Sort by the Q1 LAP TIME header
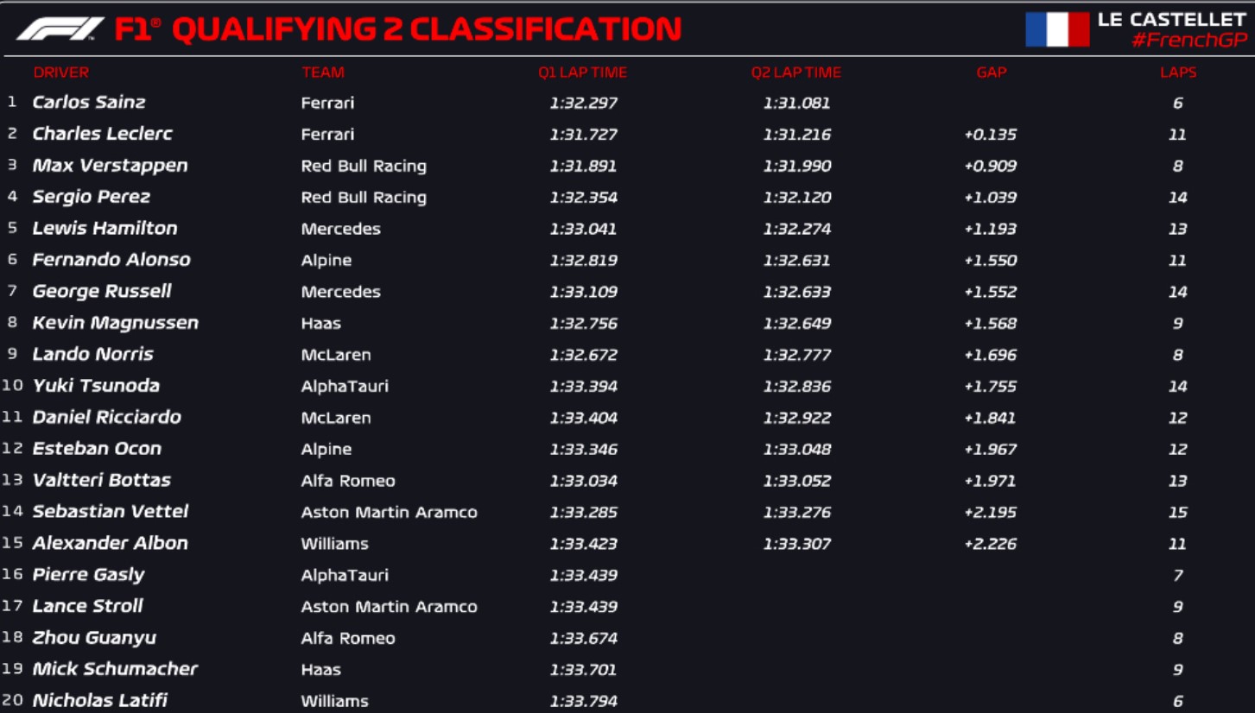 point(583,73)
